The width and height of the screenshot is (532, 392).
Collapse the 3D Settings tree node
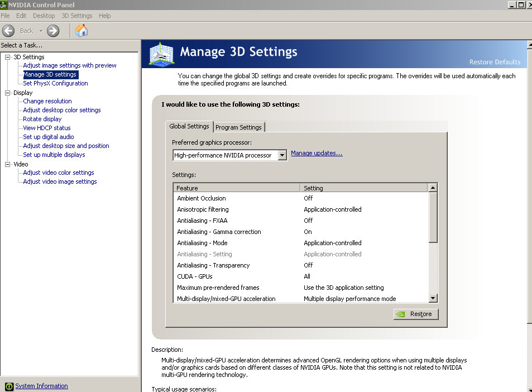pos(7,57)
